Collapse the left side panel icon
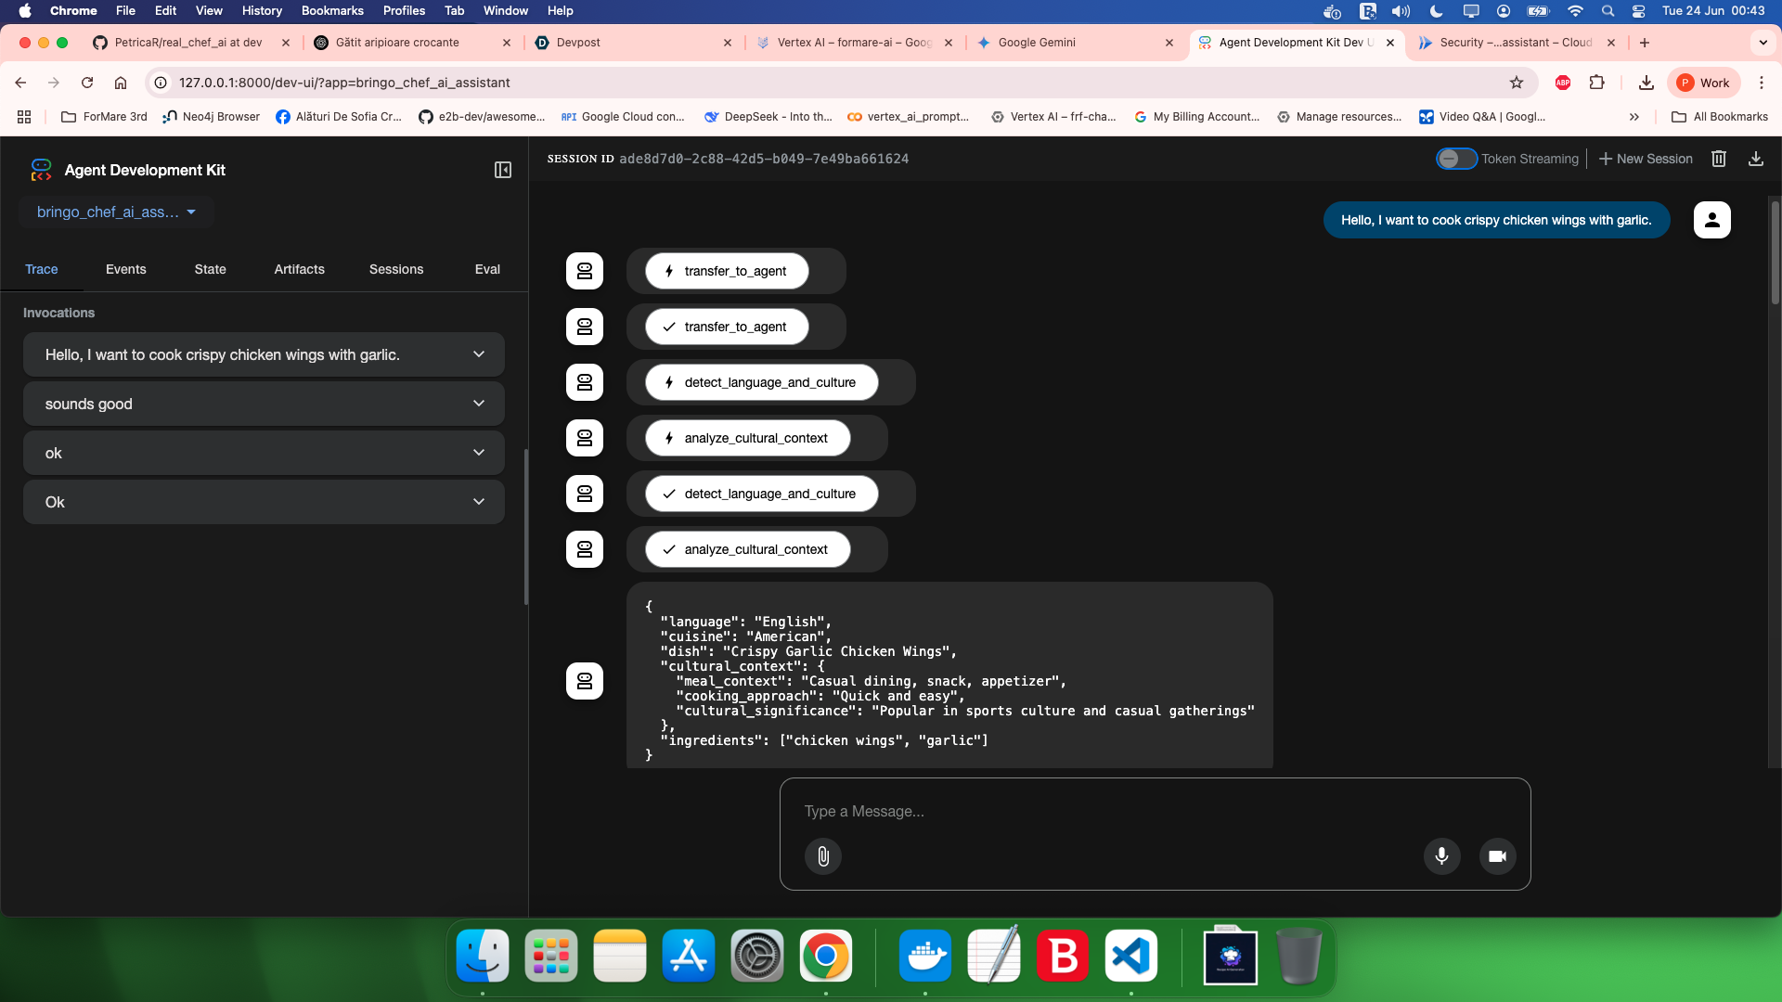 (x=502, y=170)
